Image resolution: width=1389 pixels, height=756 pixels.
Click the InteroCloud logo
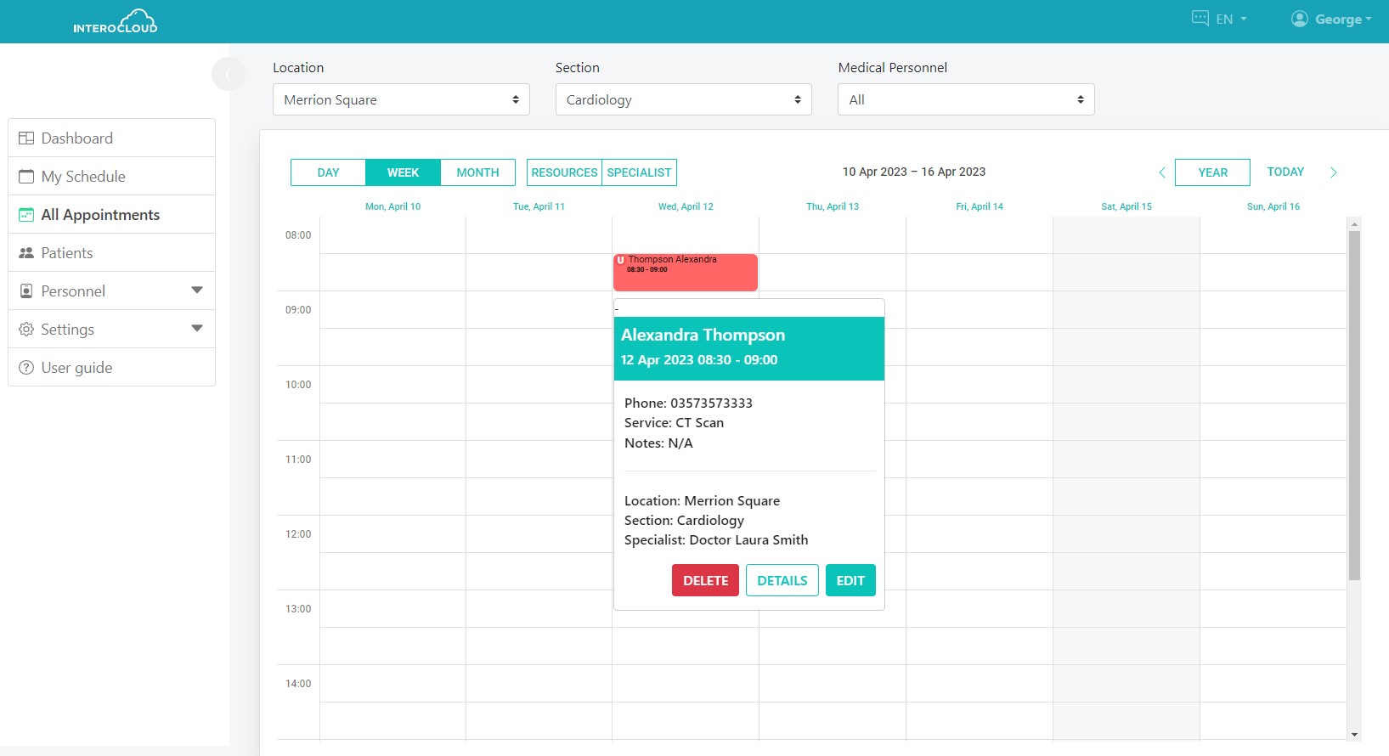click(116, 21)
